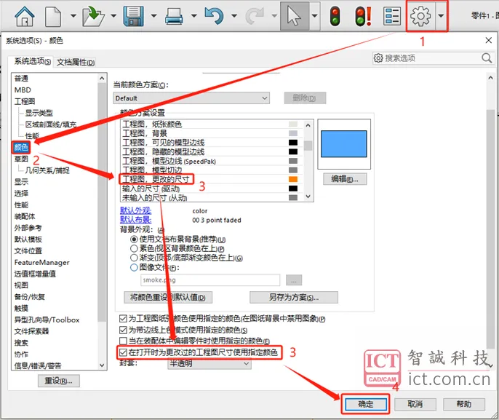The image size is (499, 420).
Task: Expand the dropdown arrow next to Select tool
Action: click(x=315, y=15)
